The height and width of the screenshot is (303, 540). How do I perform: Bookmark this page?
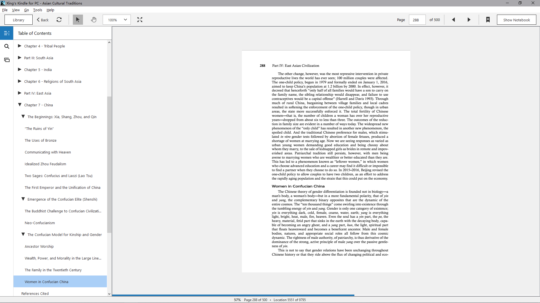[488, 20]
